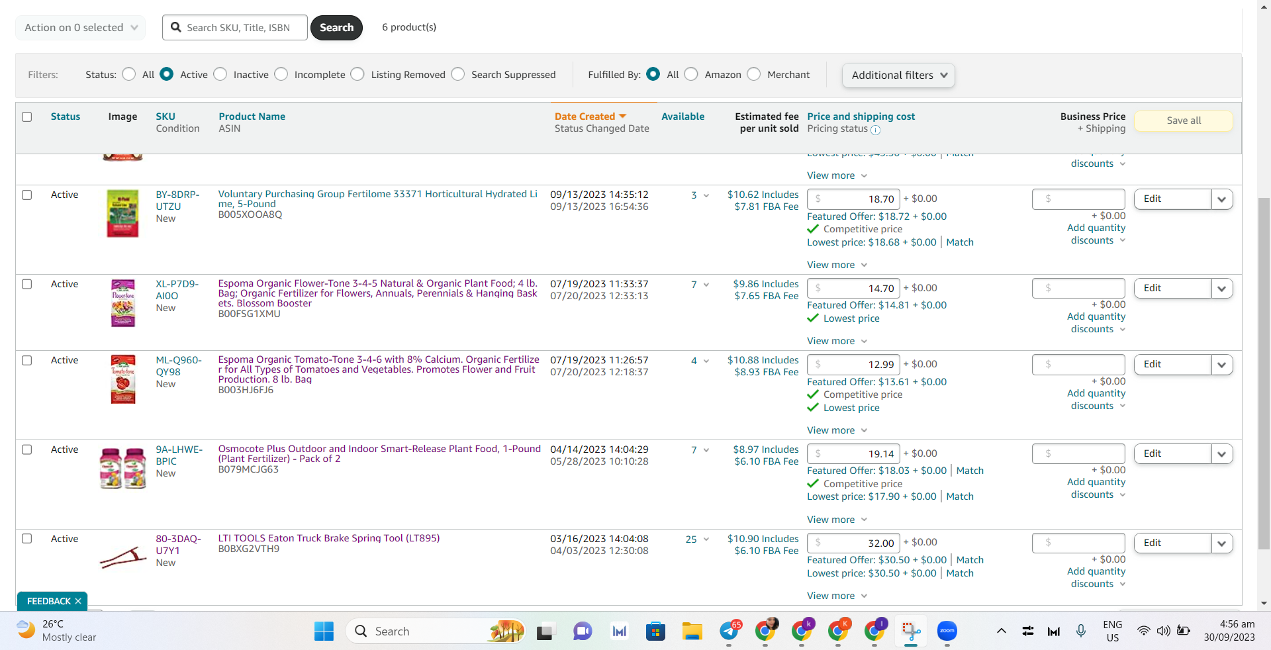Check the box for Osmocote Plus row

pos(27,449)
